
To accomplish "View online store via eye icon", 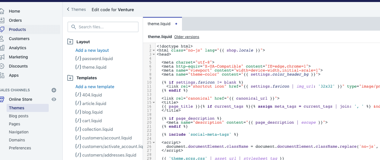I will click(54, 99).
